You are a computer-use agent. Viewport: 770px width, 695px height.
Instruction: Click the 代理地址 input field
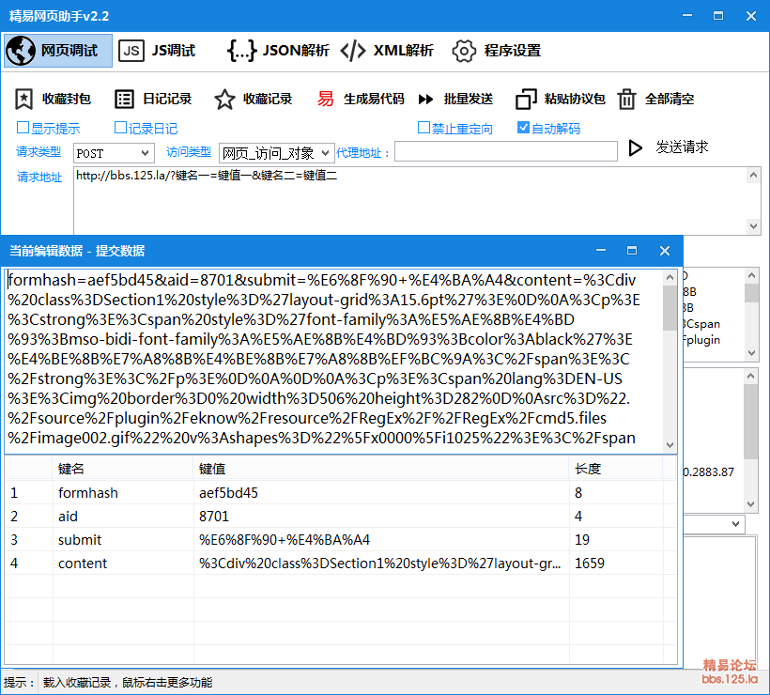pos(506,152)
